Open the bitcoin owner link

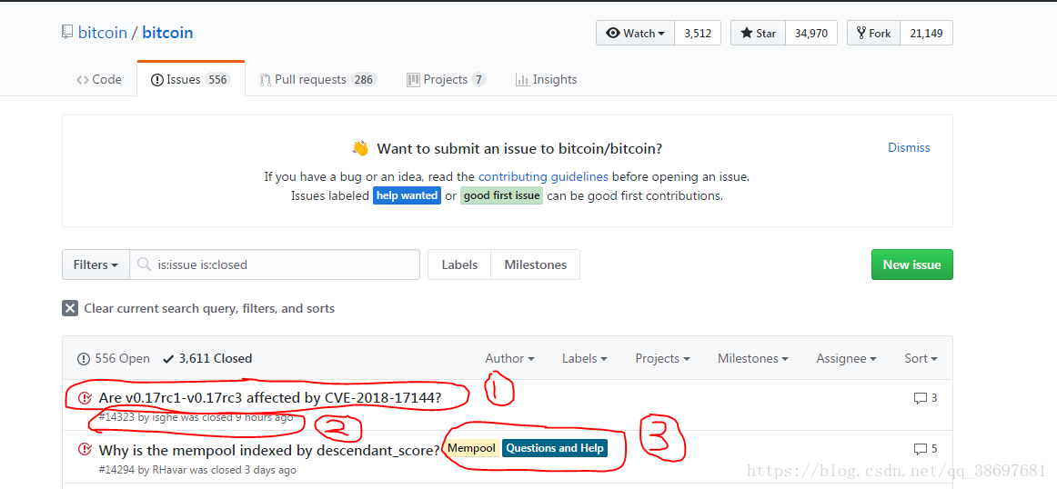[x=103, y=33]
